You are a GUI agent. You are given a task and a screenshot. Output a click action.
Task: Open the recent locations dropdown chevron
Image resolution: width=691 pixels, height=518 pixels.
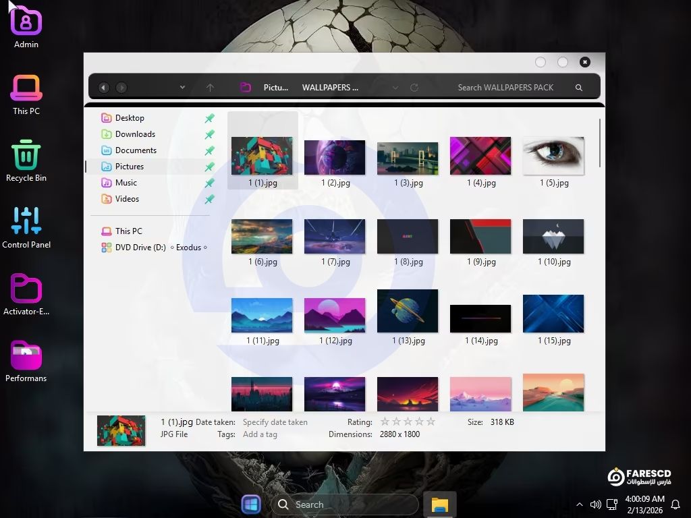tap(182, 88)
